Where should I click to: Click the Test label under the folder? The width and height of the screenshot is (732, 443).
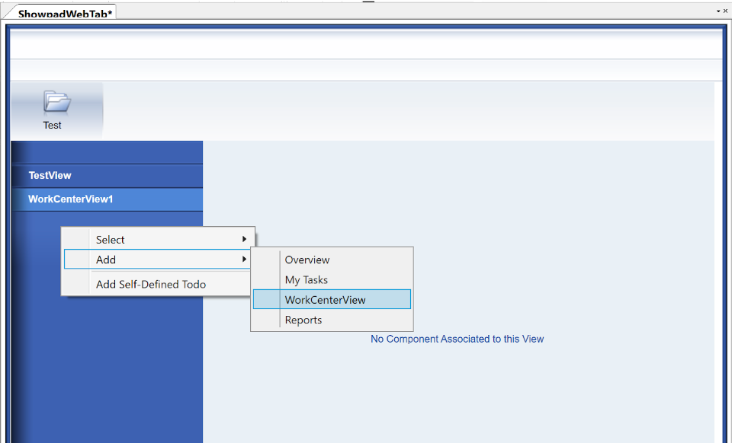pyautogui.click(x=53, y=126)
